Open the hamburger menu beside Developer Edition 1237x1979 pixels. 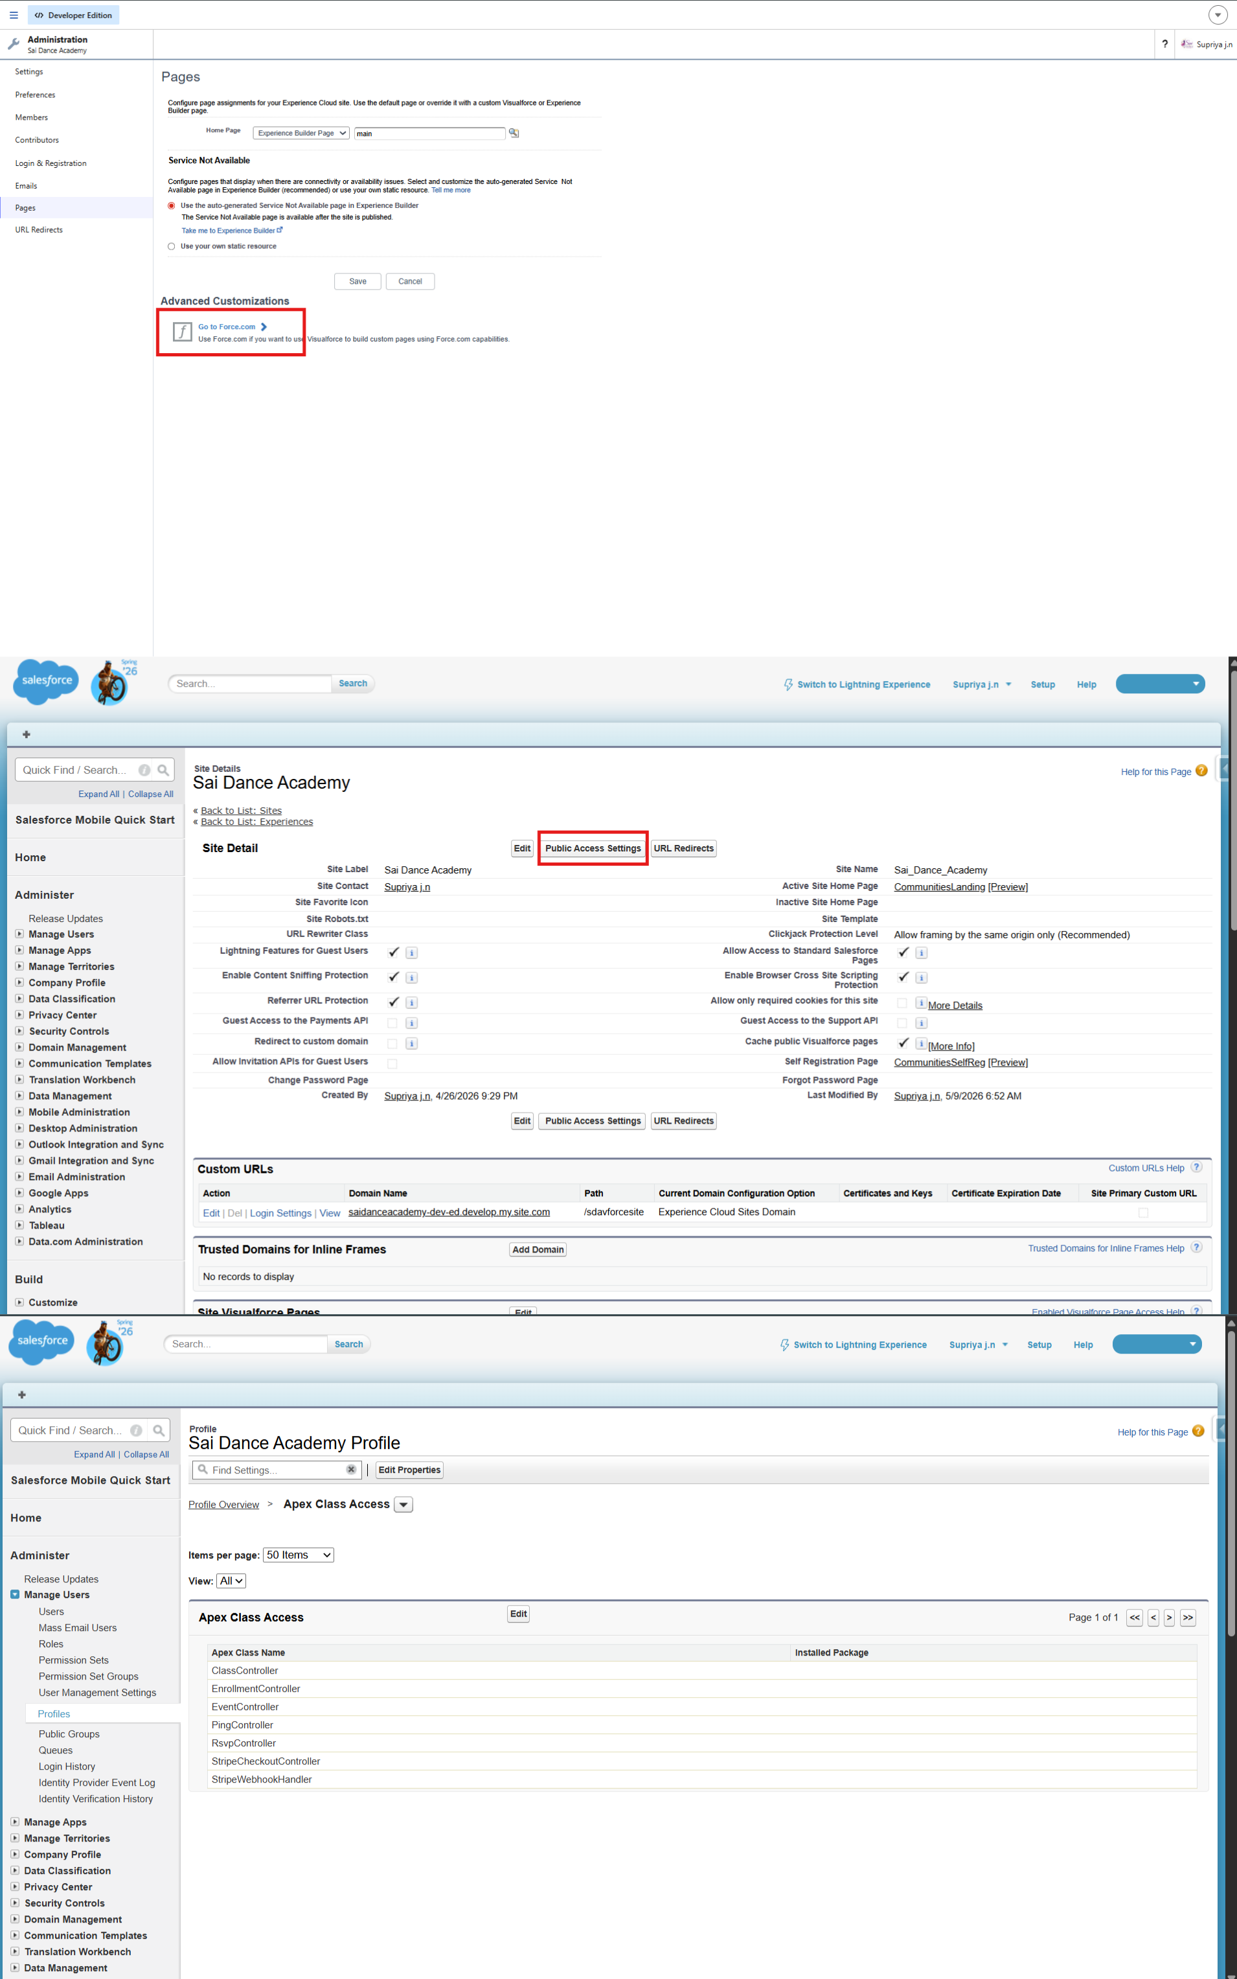(14, 15)
